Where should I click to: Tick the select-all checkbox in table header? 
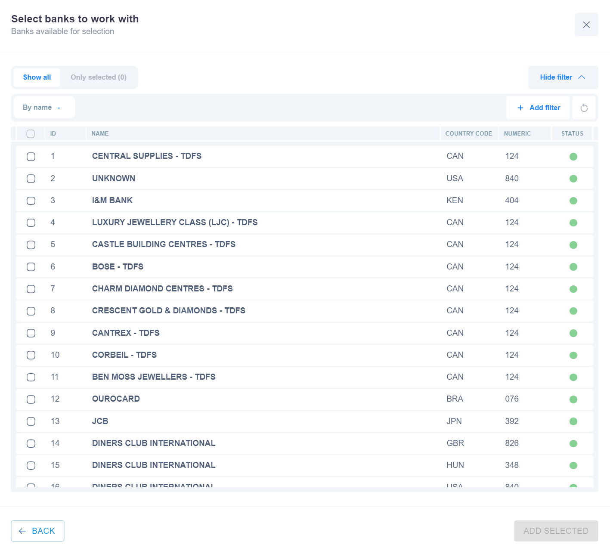[x=31, y=134]
